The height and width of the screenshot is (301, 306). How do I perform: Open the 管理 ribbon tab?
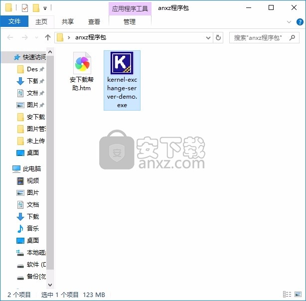(x=130, y=21)
